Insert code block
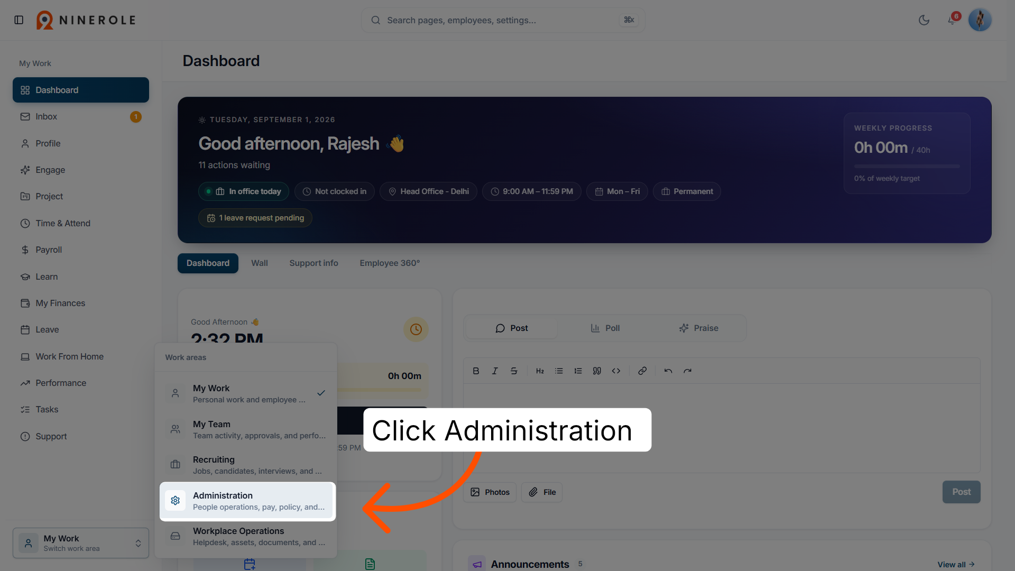Screen dimensions: 1015x571 [x=616, y=371]
